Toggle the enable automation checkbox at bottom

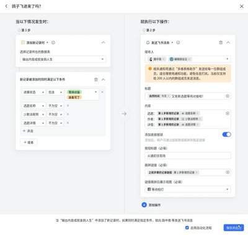tap(187, 228)
